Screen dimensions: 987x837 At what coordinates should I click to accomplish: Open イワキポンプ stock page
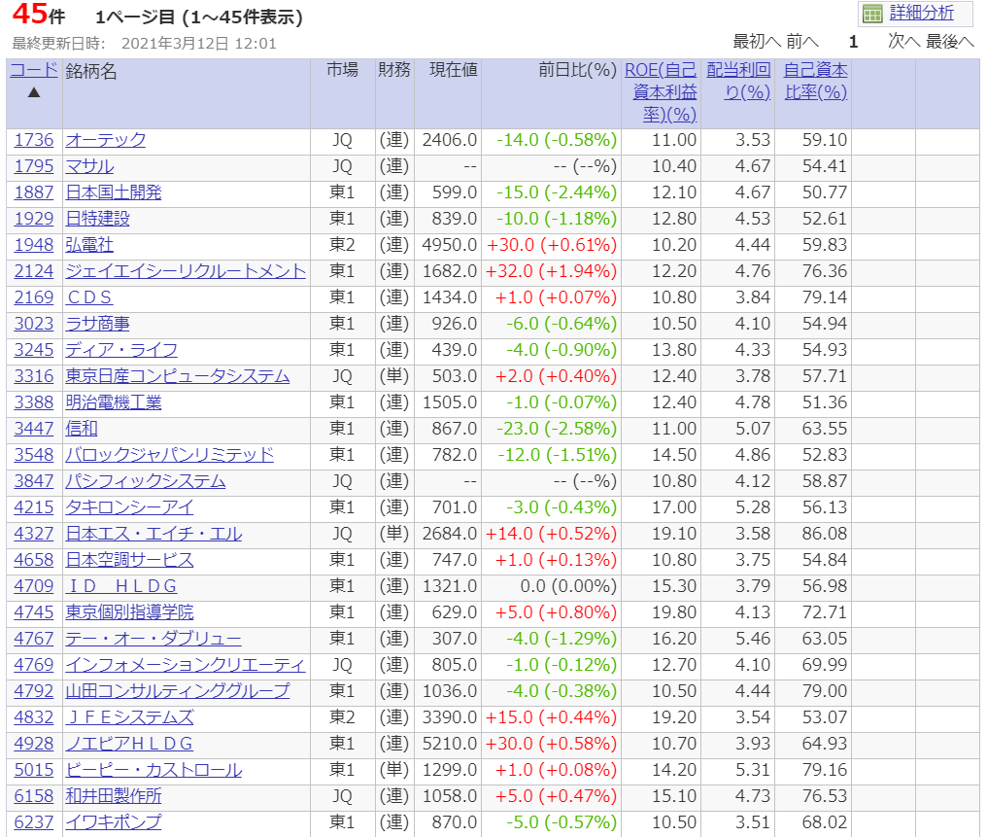tap(114, 821)
